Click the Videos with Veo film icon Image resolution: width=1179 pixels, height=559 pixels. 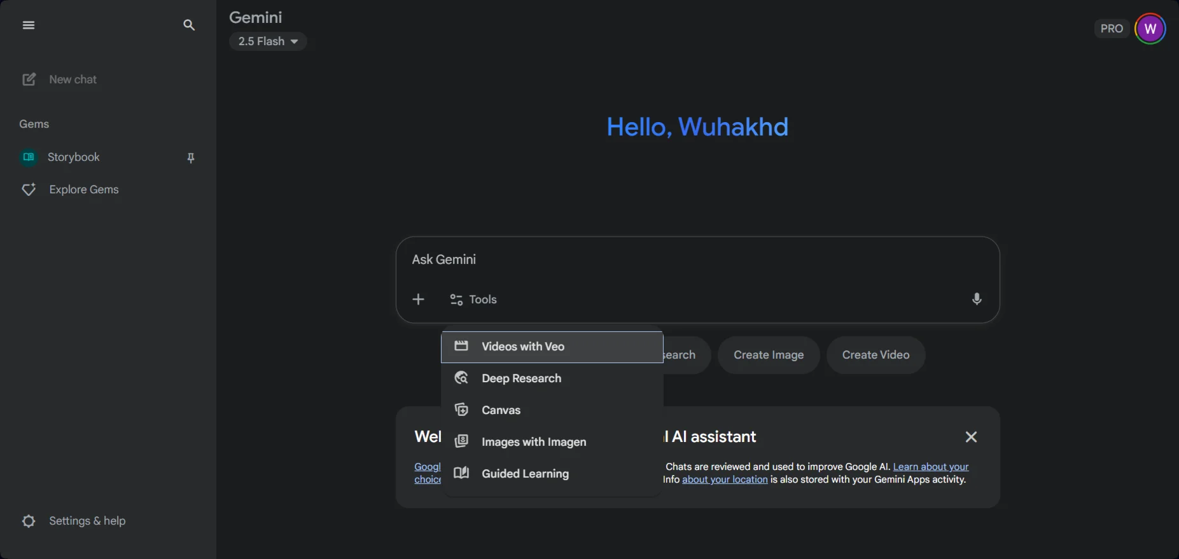(461, 346)
